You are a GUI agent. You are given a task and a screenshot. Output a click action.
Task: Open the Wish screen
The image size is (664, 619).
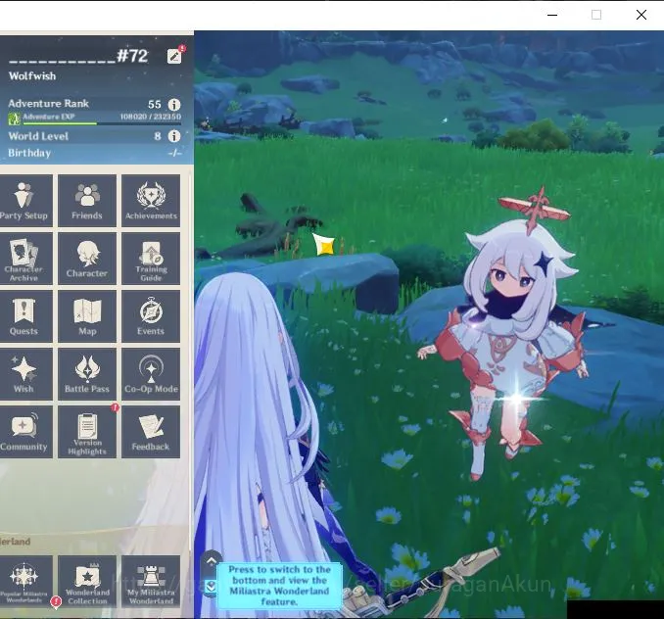25,374
